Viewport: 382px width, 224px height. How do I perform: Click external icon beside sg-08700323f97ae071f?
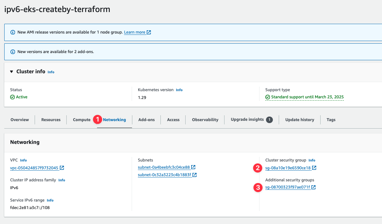[314, 187]
